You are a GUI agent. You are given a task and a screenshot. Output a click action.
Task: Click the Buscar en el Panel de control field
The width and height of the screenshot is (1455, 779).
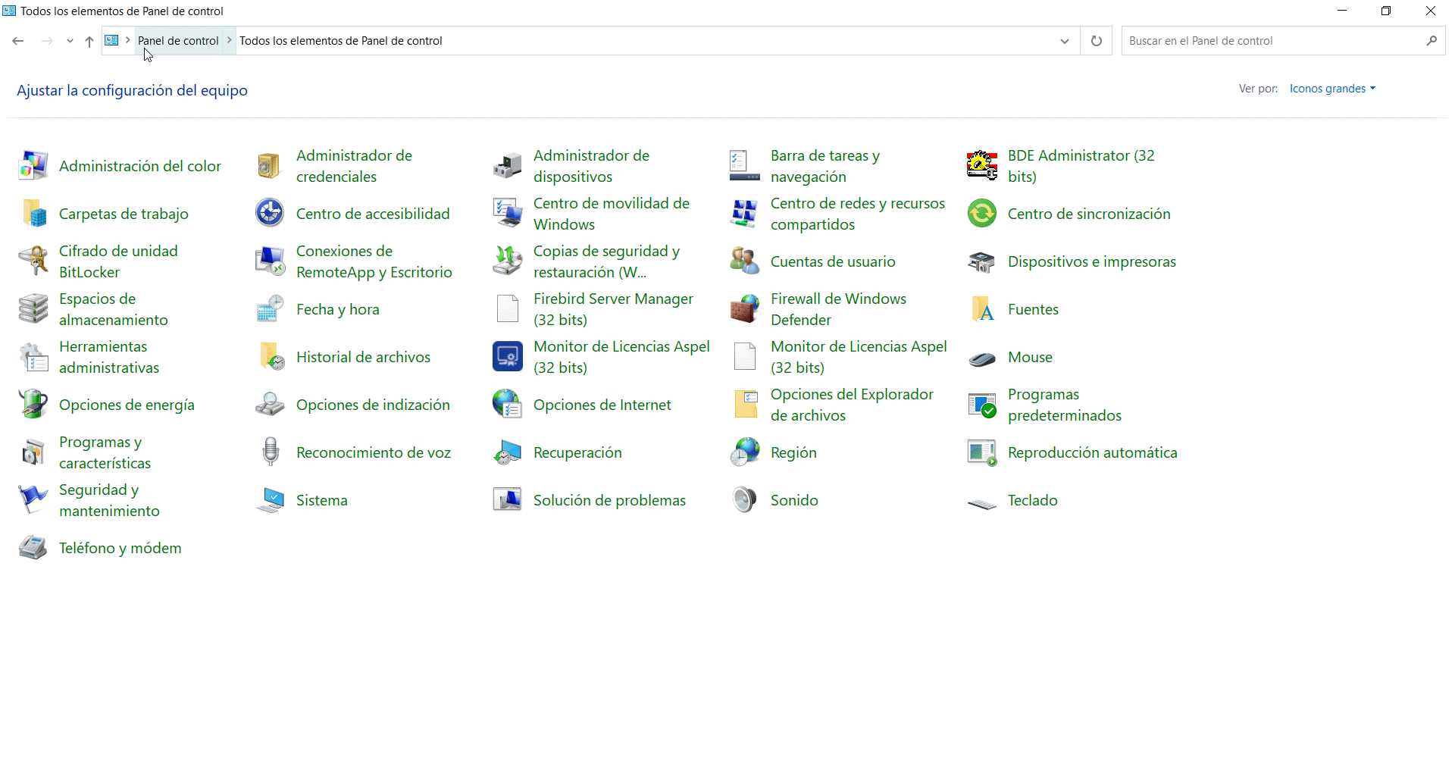point(1273,41)
